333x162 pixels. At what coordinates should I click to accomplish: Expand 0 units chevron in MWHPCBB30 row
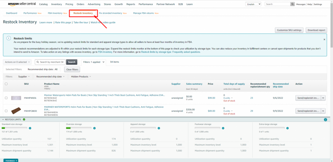click(232, 111)
